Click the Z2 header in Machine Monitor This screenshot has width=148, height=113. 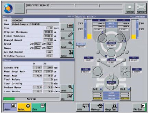click(123, 20)
